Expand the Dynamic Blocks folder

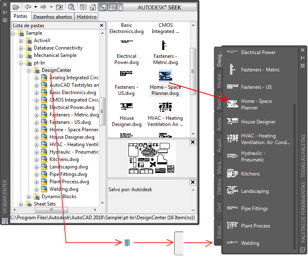pyautogui.click(x=28, y=197)
